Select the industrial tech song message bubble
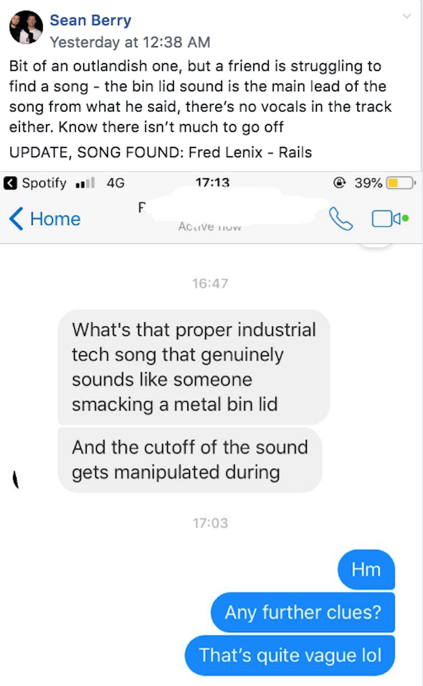Screen dimensions: 423x686 point(194,367)
